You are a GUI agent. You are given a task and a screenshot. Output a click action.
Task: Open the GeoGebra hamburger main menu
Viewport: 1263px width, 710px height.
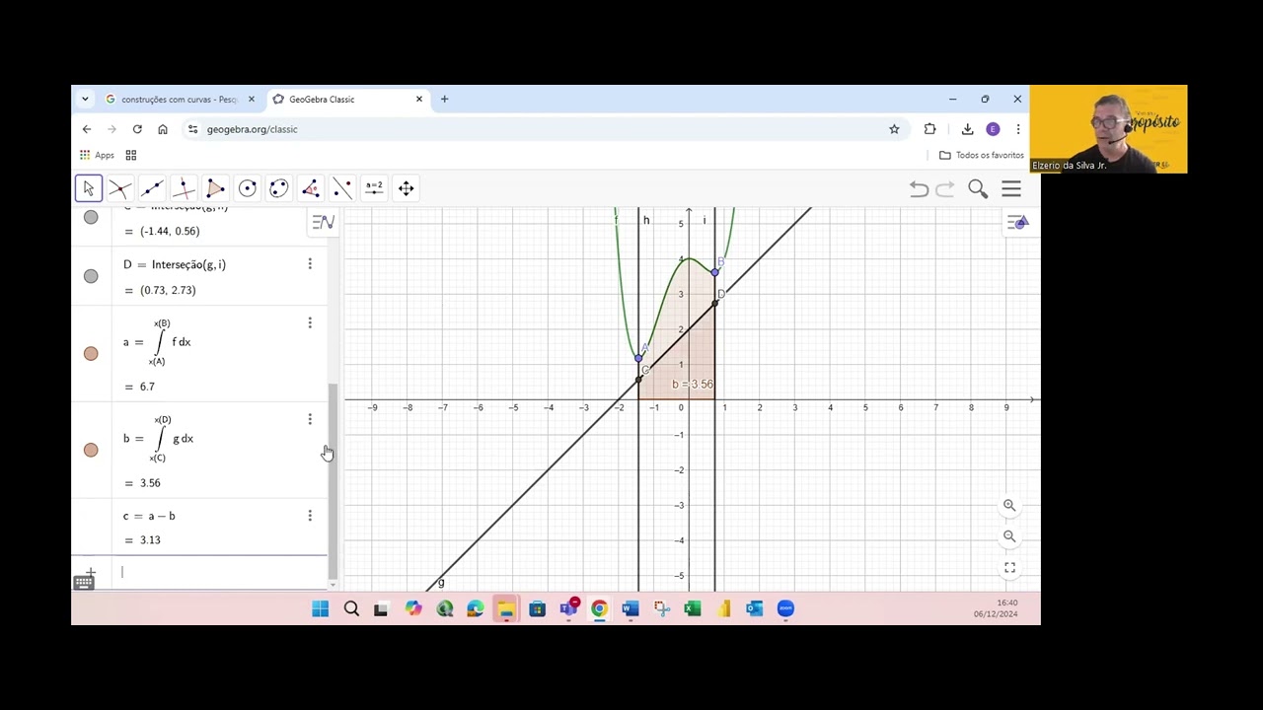(x=1011, y=188)
